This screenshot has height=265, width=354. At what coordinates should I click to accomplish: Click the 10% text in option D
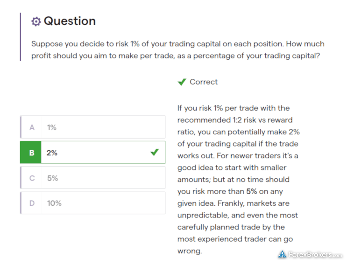coord(54,203)
